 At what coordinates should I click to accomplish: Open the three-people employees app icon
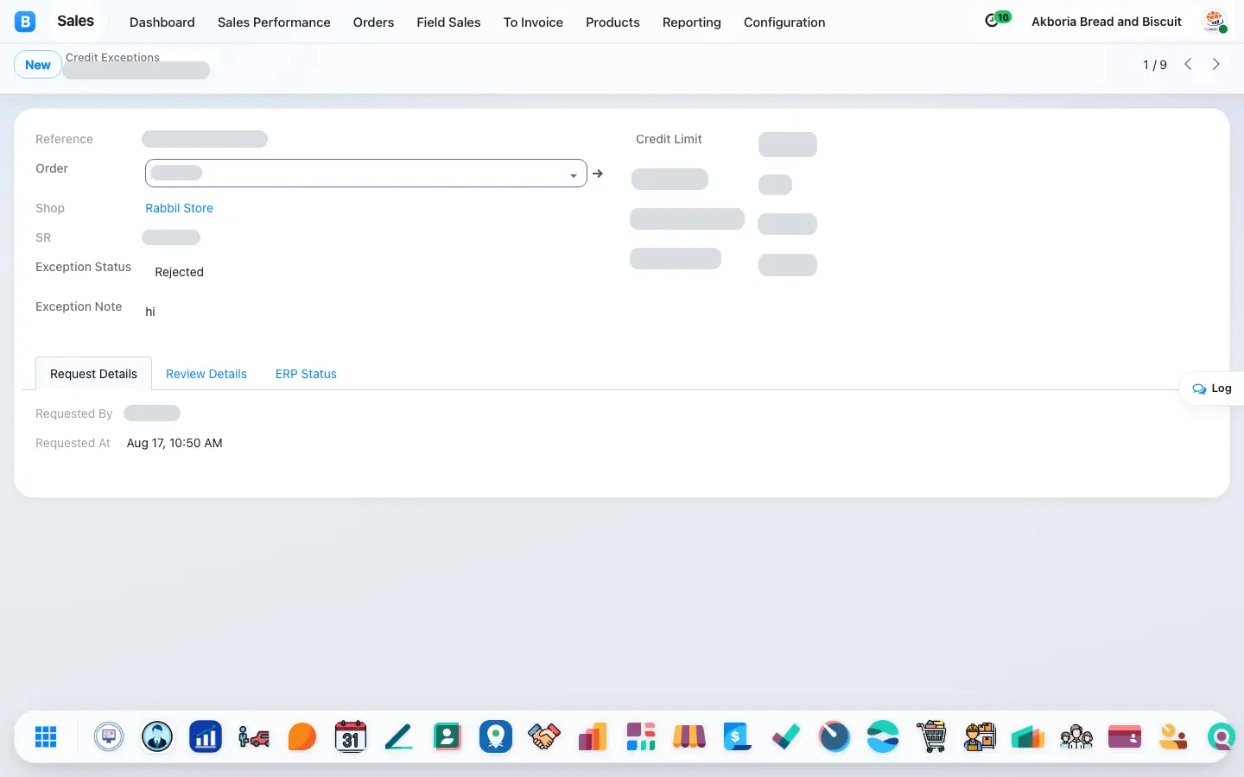(x=1076, y=736)
